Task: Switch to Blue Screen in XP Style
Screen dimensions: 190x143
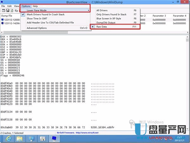Action: [115, 18]
